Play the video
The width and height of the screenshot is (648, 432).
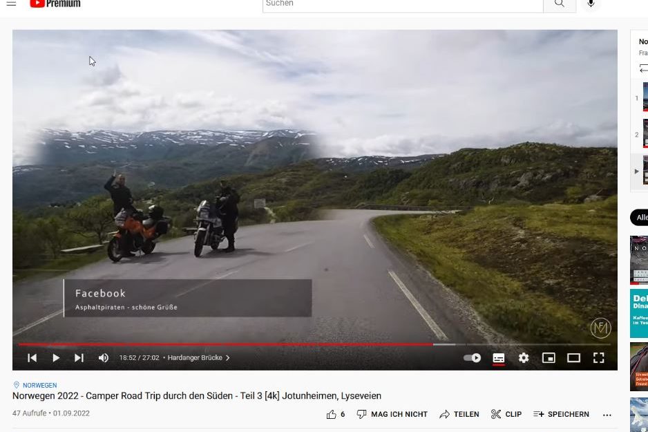tap(56, 358)
